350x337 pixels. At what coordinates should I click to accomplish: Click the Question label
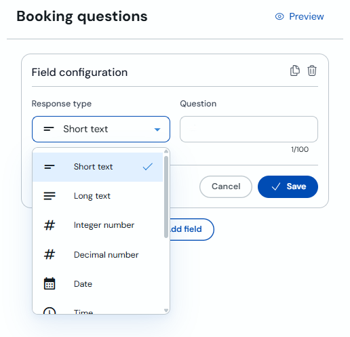[x=198, y=104]
